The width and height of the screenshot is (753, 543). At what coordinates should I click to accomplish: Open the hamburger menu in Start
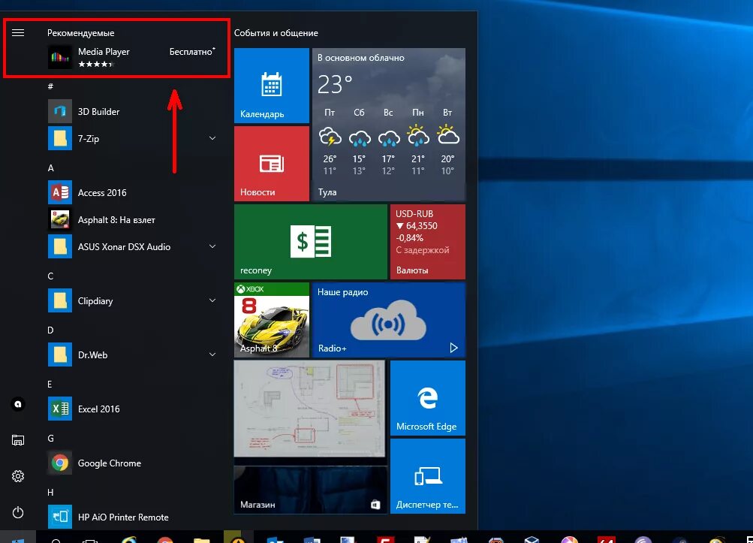pos(18,33)
